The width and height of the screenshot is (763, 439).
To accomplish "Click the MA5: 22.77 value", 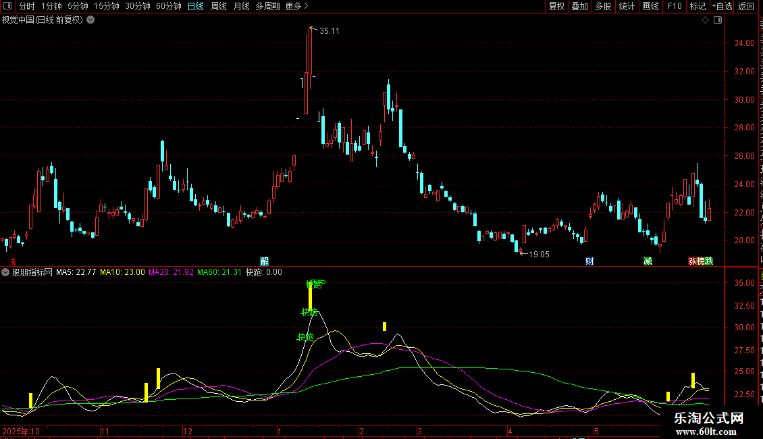I will click(x=76, y=272).
